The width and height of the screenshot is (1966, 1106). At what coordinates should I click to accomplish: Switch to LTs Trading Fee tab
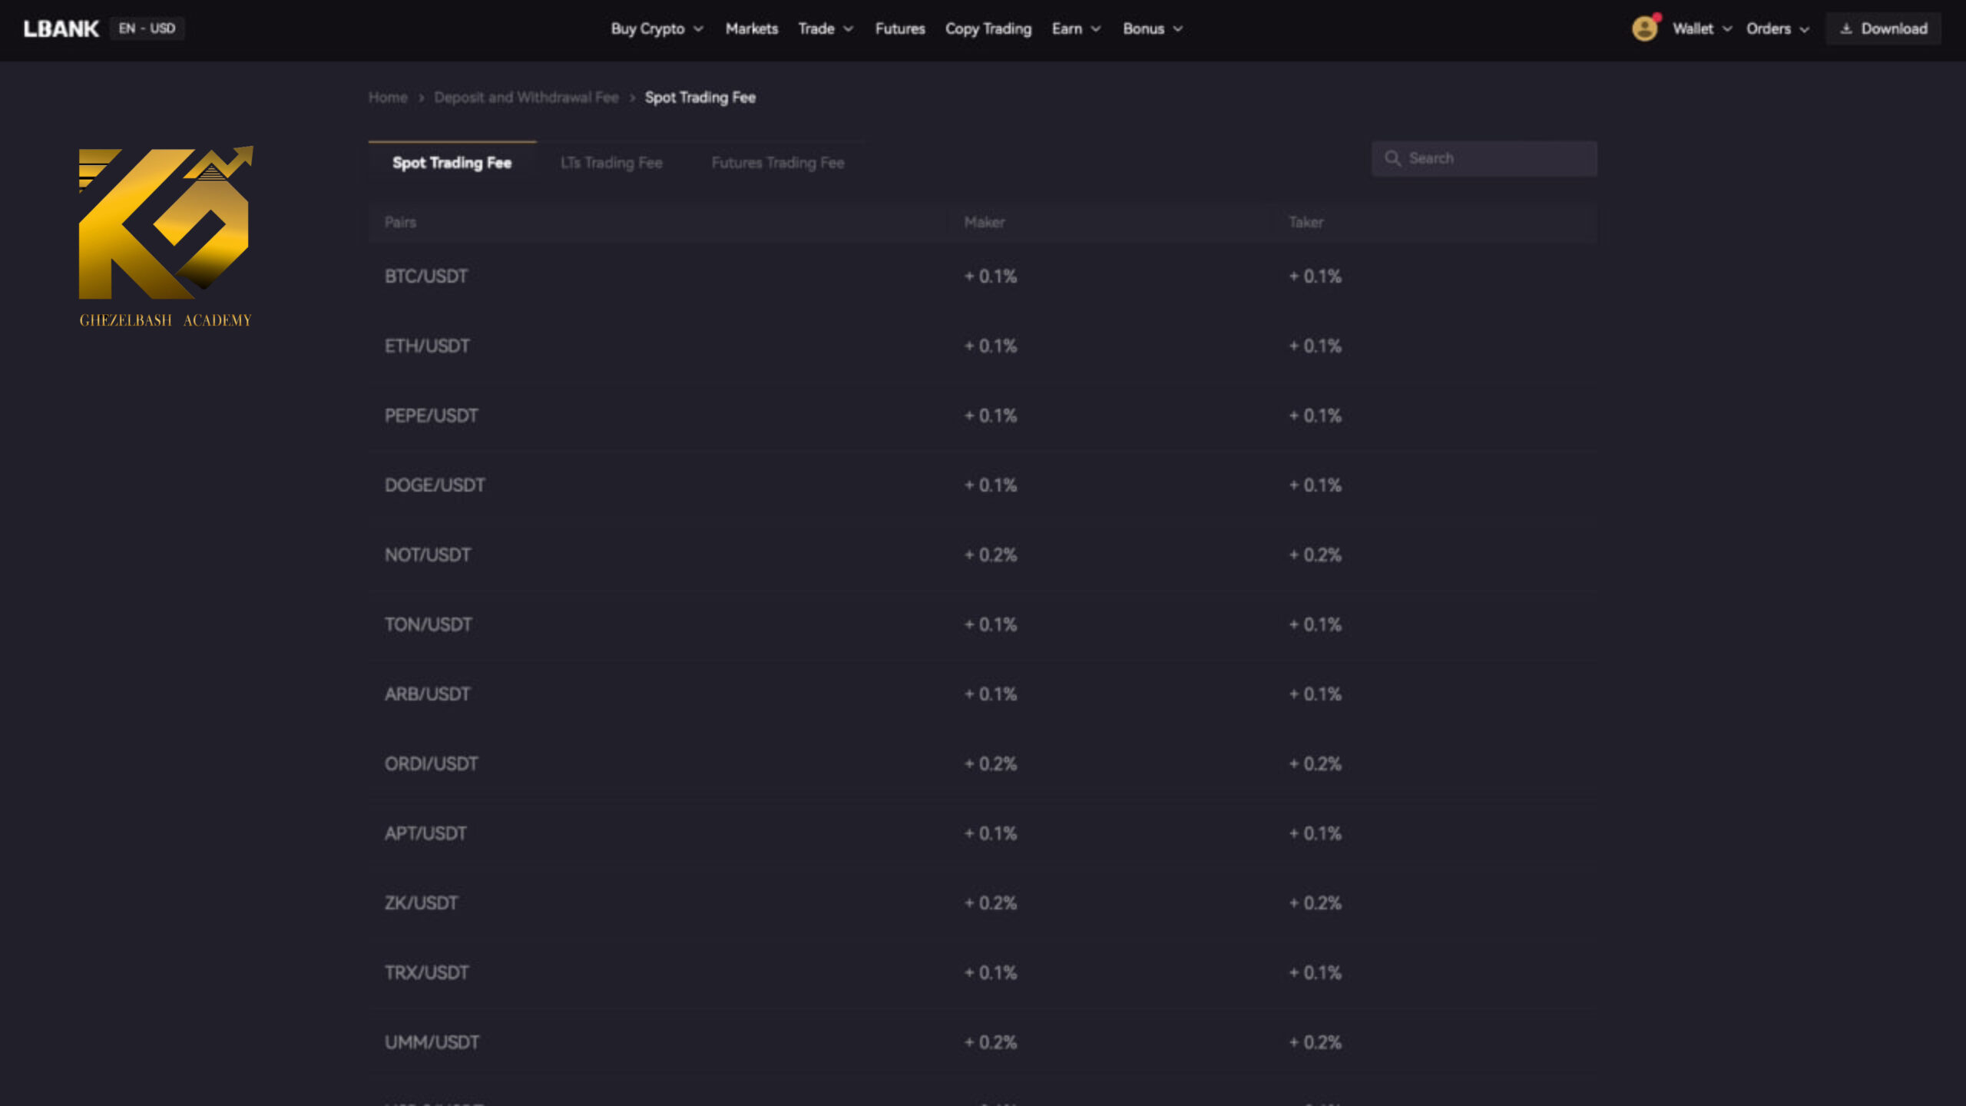click(611, 162)
